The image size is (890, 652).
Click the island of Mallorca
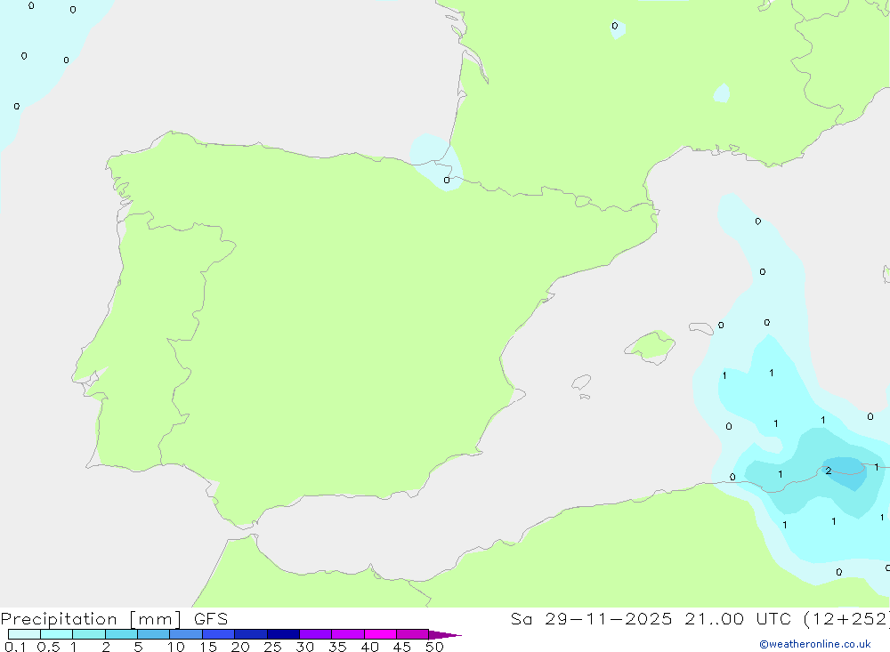click(651, 346)
